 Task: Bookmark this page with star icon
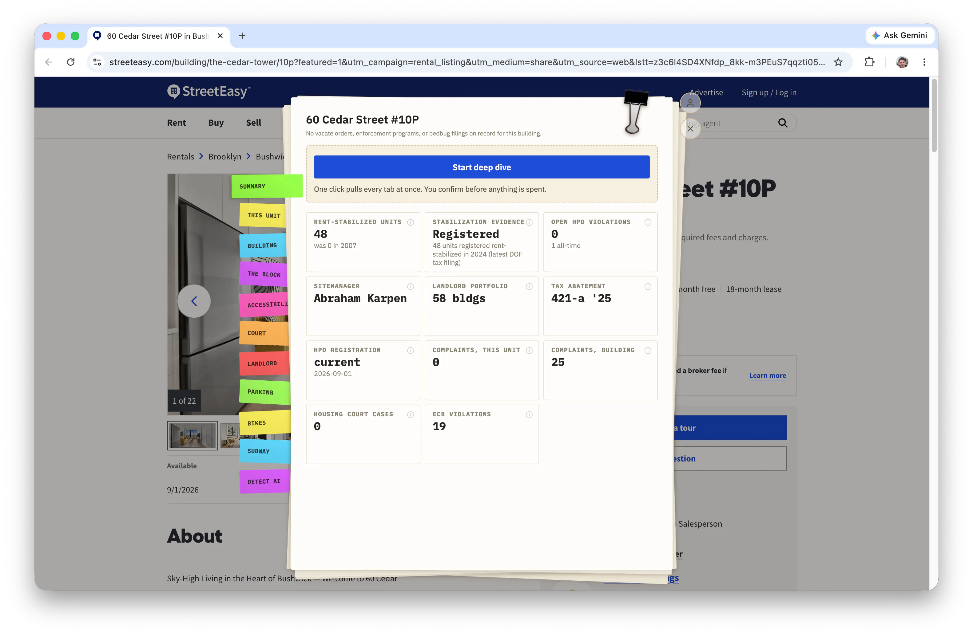click(838, 62)
